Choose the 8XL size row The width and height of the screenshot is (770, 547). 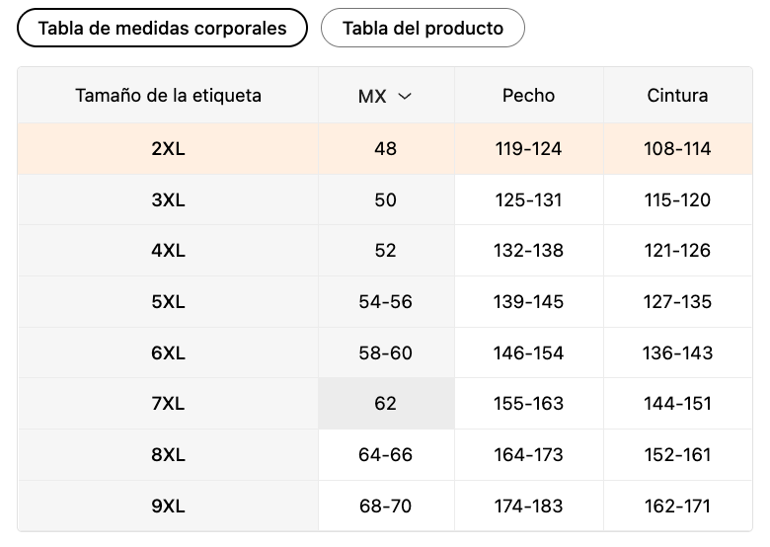click(168, 455)
